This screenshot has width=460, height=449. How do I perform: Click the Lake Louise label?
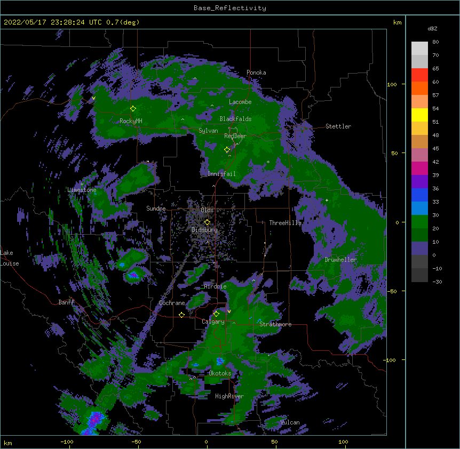click(10, 258)
